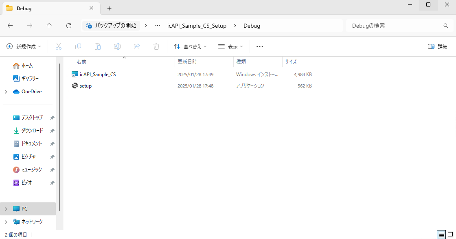Viewport: 456px width, 239px height.
Task: Click the Rename icon in toolbar
Action: click(x=117, y=46)
